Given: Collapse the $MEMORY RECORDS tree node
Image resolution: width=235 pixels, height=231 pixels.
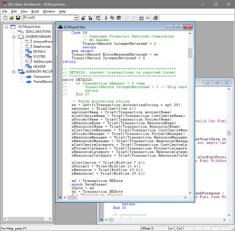Looking at the screenshot, I should [x=13, y=72].
